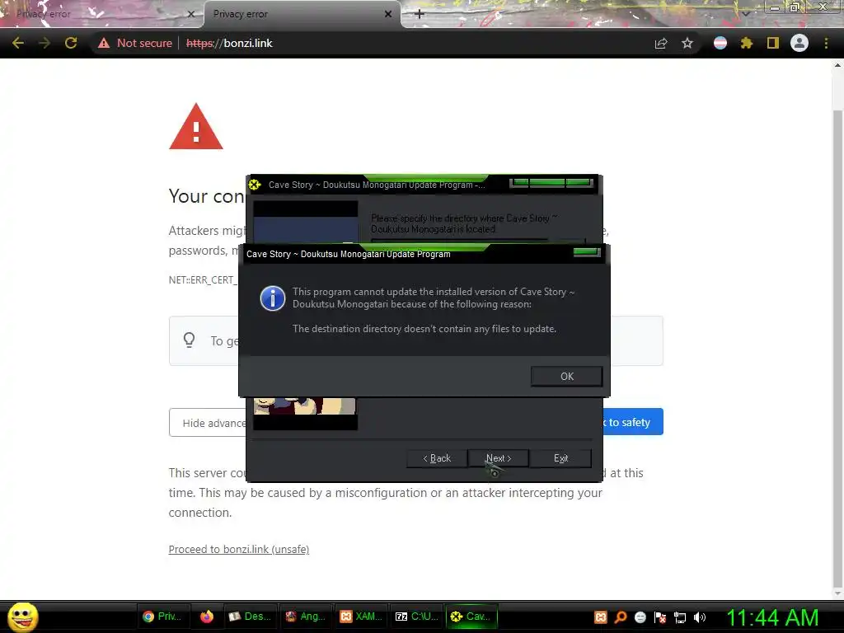Click the Cav... taskbar item
The width and height of the screenshot is (844, 633).
point(472,617)
